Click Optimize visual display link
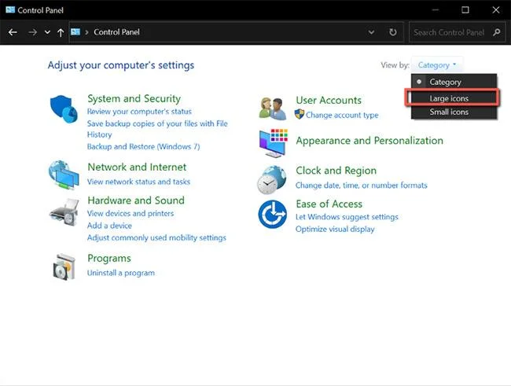 pos(335,230)
